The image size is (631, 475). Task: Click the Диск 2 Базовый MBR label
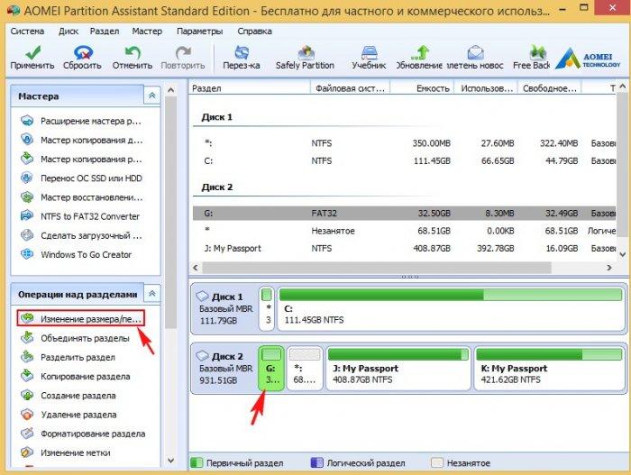pyautogui.click(x=225, y=369)
